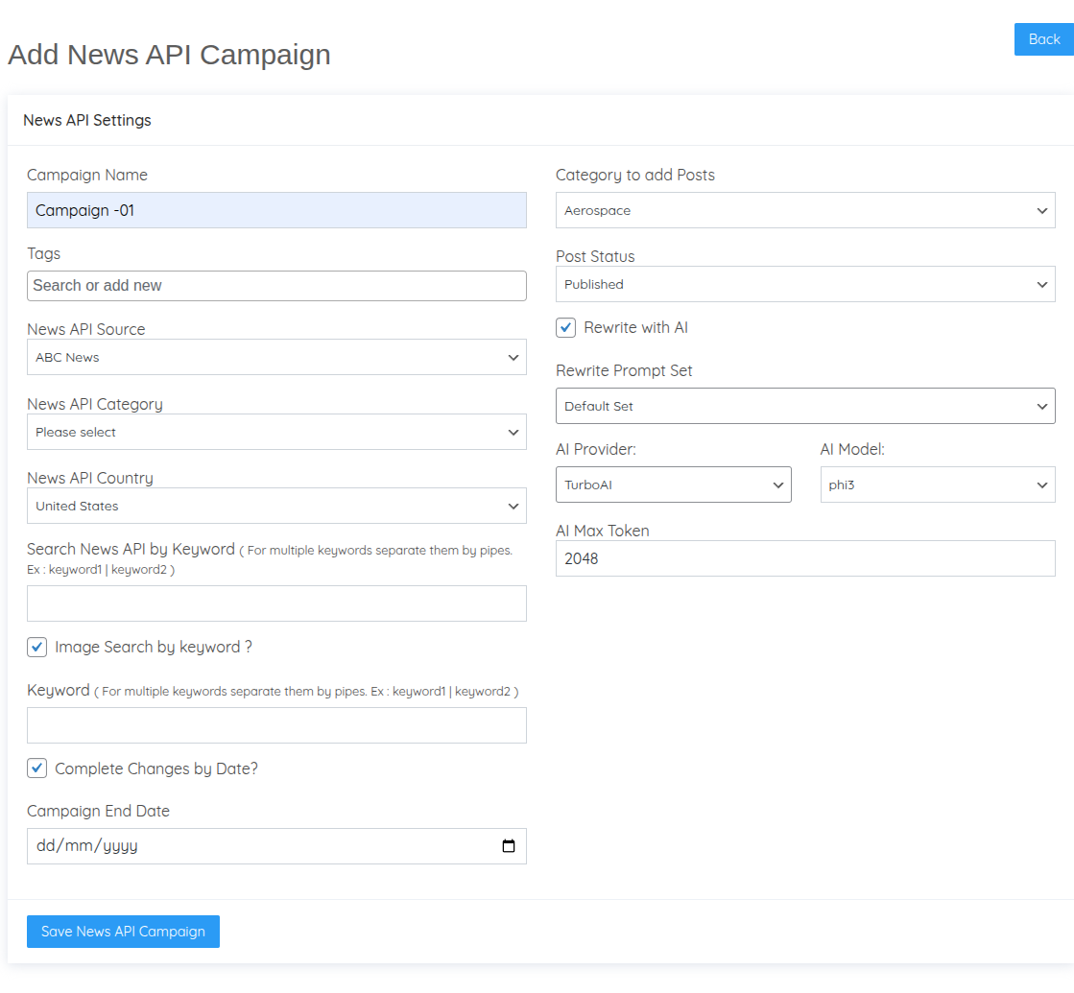Toggle the Rewrite with AI checkbox
This screenshot has width=1074, height=993.
[566, 327]
